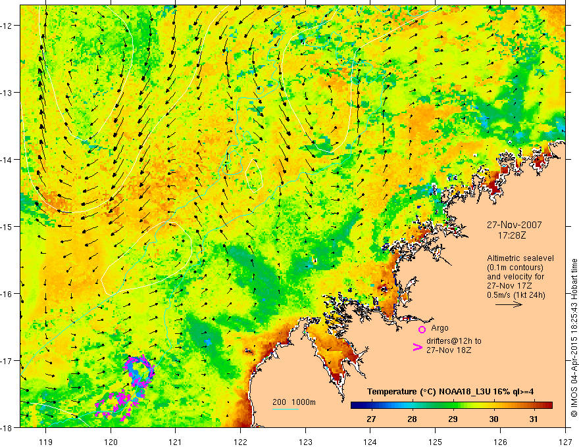The width and height of the screenshot is (579, 447).
Task: Click longitude axis label 125
Action: coord(436,442)
